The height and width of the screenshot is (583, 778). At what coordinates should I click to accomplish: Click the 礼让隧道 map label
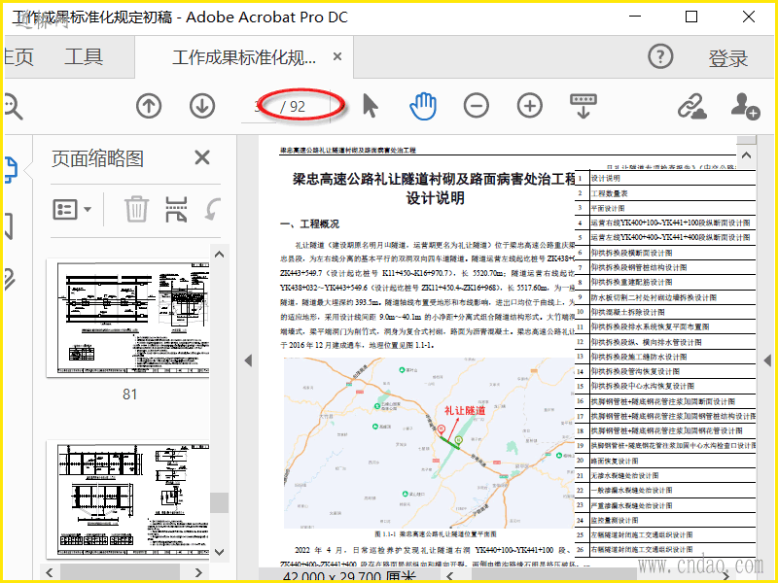click(465, 410)
